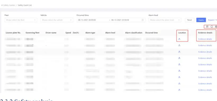Open the calendar icon in Occurred time field

[x=143, y=20]
